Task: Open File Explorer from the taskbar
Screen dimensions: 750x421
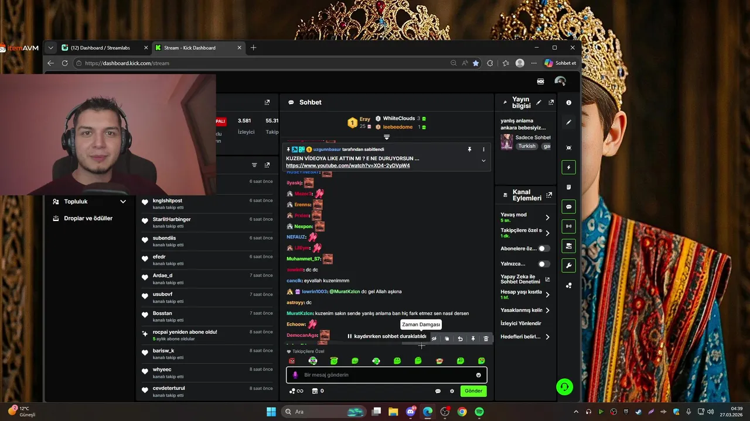Action: pos(393,412)
